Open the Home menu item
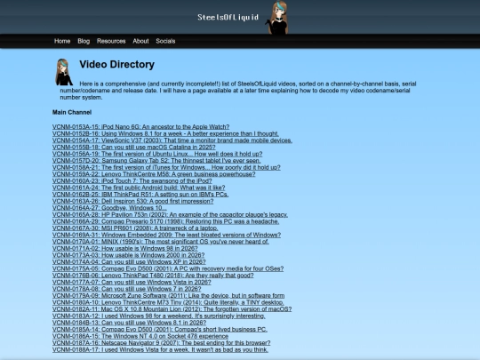This screenshot has width=480, height=360. pyautogui.click(x=62, y=41)
